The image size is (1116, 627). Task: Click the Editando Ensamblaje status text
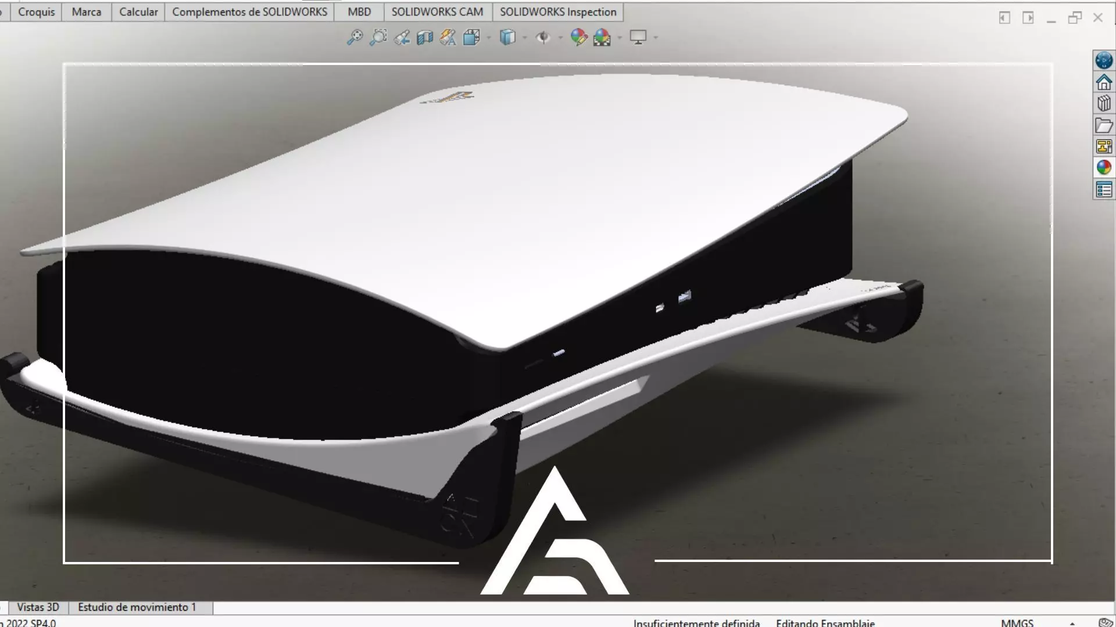coord(825,622)
